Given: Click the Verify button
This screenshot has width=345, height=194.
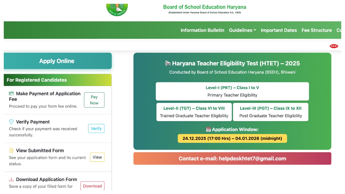Looking at the screenshot, I should [96, 129].
